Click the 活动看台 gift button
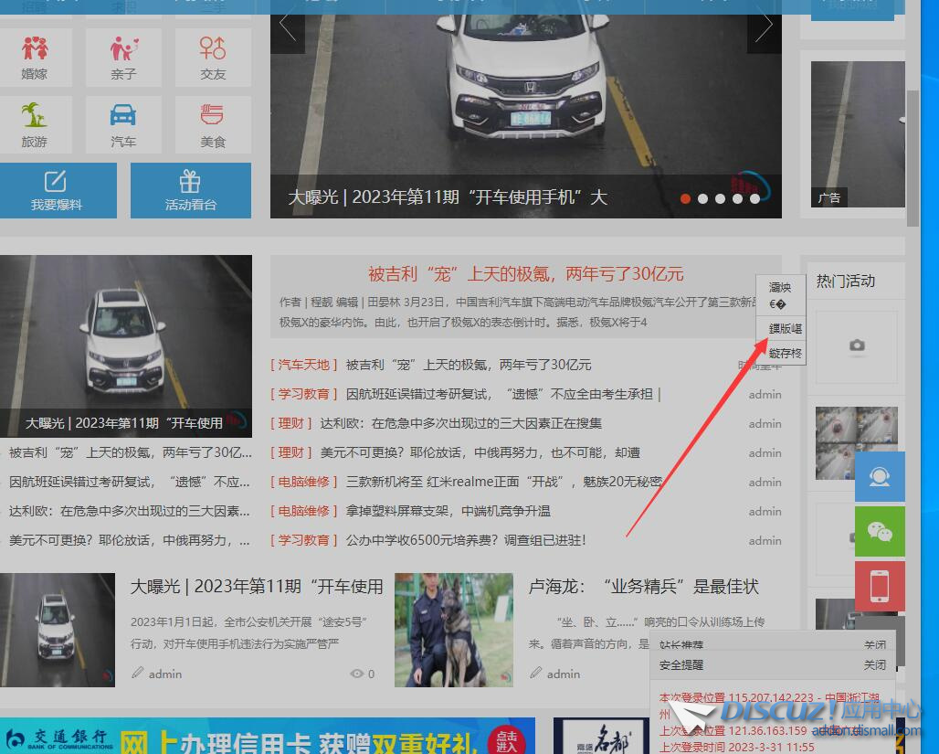The height and width of the screenshot is (754, 939). coord(191,190)
